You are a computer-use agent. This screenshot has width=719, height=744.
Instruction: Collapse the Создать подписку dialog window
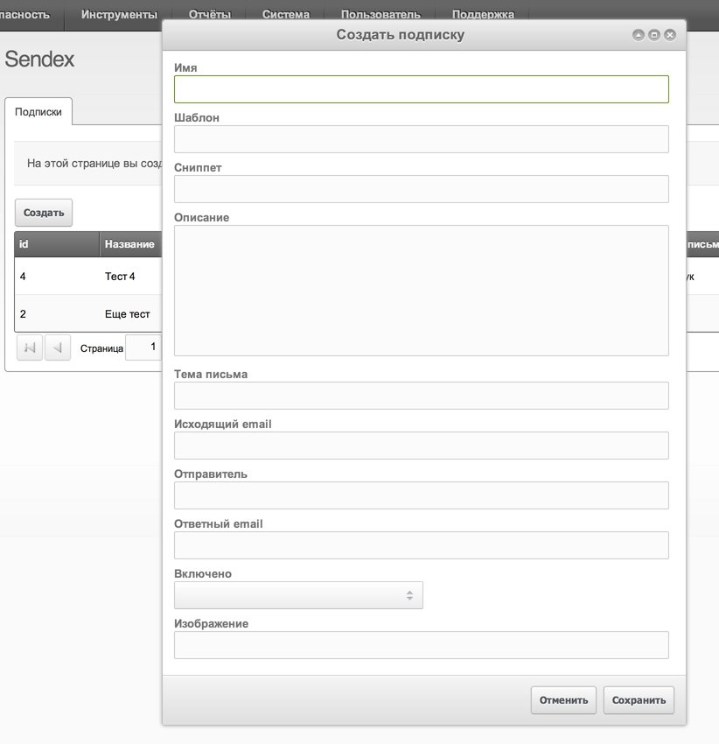click(x=639, y=35)
